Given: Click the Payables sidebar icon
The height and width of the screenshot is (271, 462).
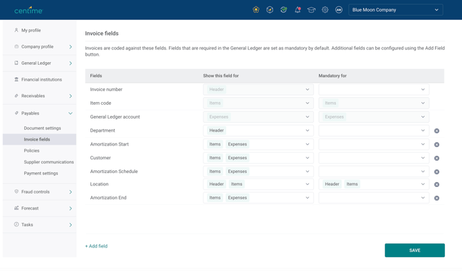Looking at the screenshot, I should click(17, 113).
